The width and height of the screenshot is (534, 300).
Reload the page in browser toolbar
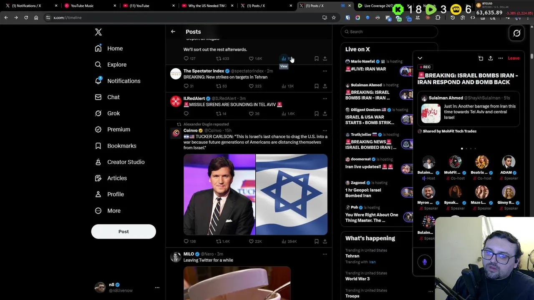tap(26, 17)
